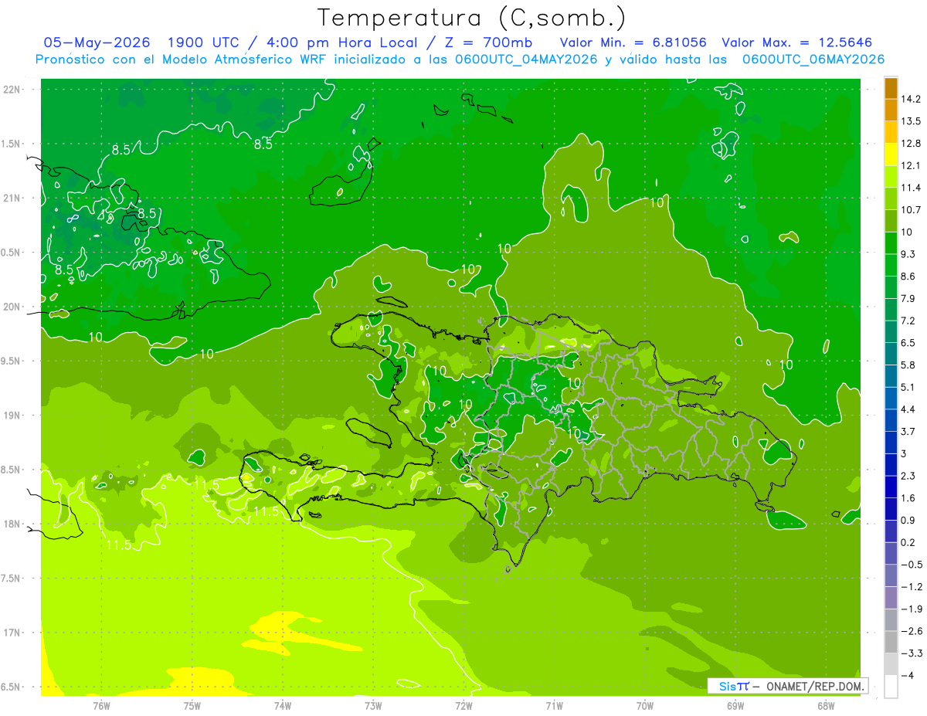The width and height of the screenshot is (927, 716).
Task: Click the 11.5 contour label near Jamaica
Action: pos(118,545)
